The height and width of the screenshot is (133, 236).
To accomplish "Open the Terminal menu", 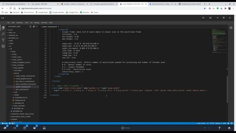I will pyautogui.click(x=44, y=23).
